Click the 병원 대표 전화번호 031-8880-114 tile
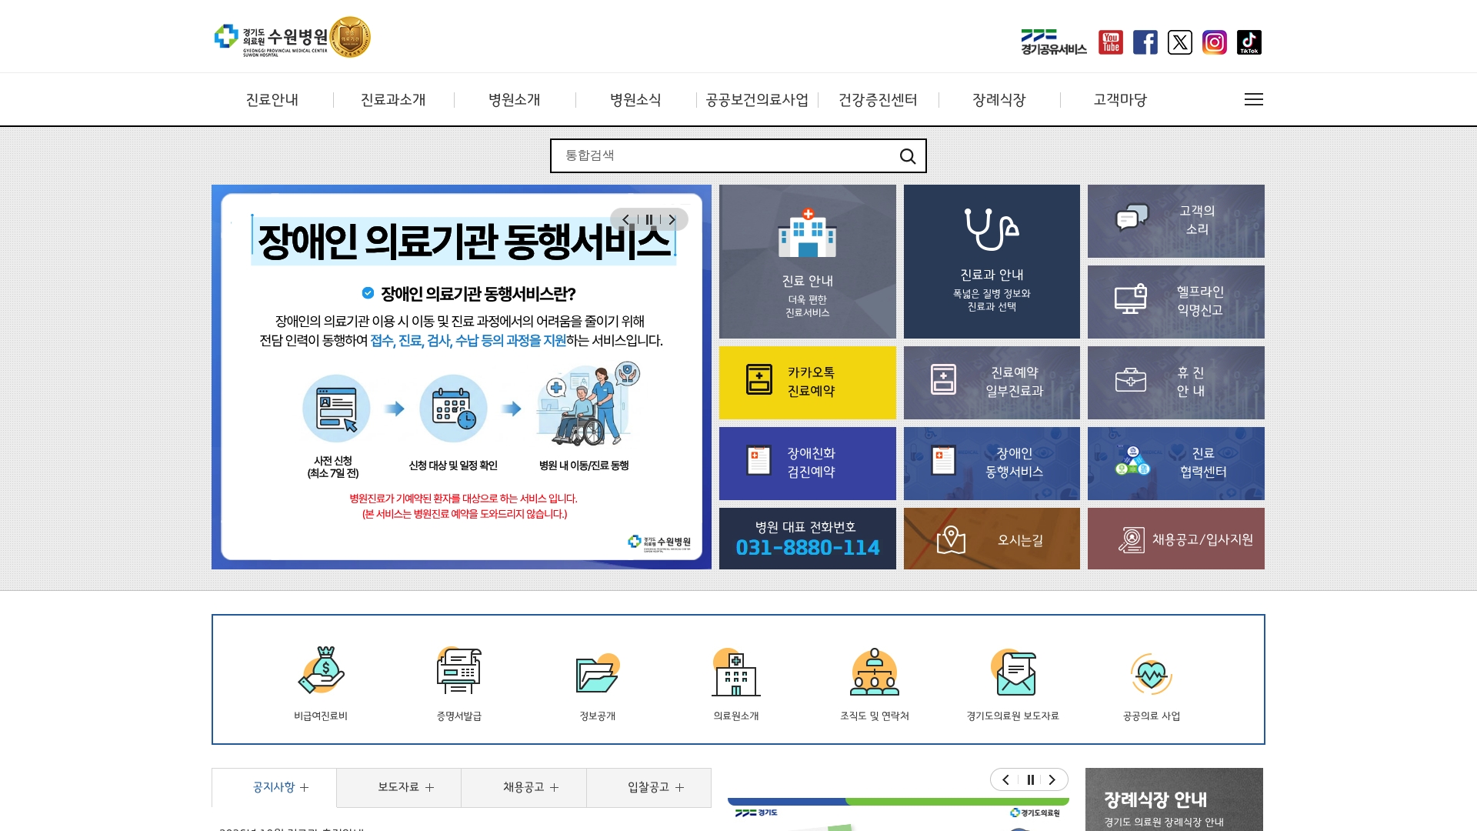 tap(807, 539)
